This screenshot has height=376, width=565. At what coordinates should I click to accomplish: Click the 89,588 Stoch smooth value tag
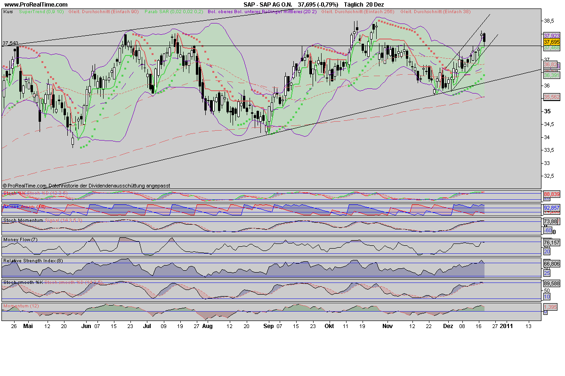(551, 283)
